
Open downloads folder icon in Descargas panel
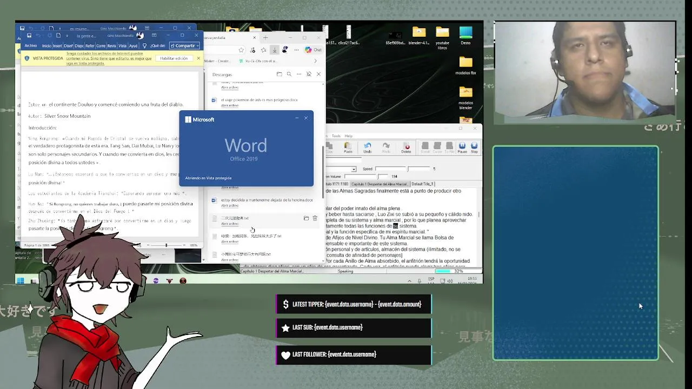point(279,74)
